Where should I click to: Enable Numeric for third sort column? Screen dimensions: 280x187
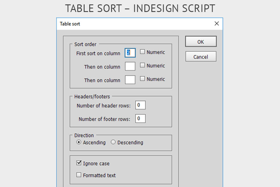[142, 78]
